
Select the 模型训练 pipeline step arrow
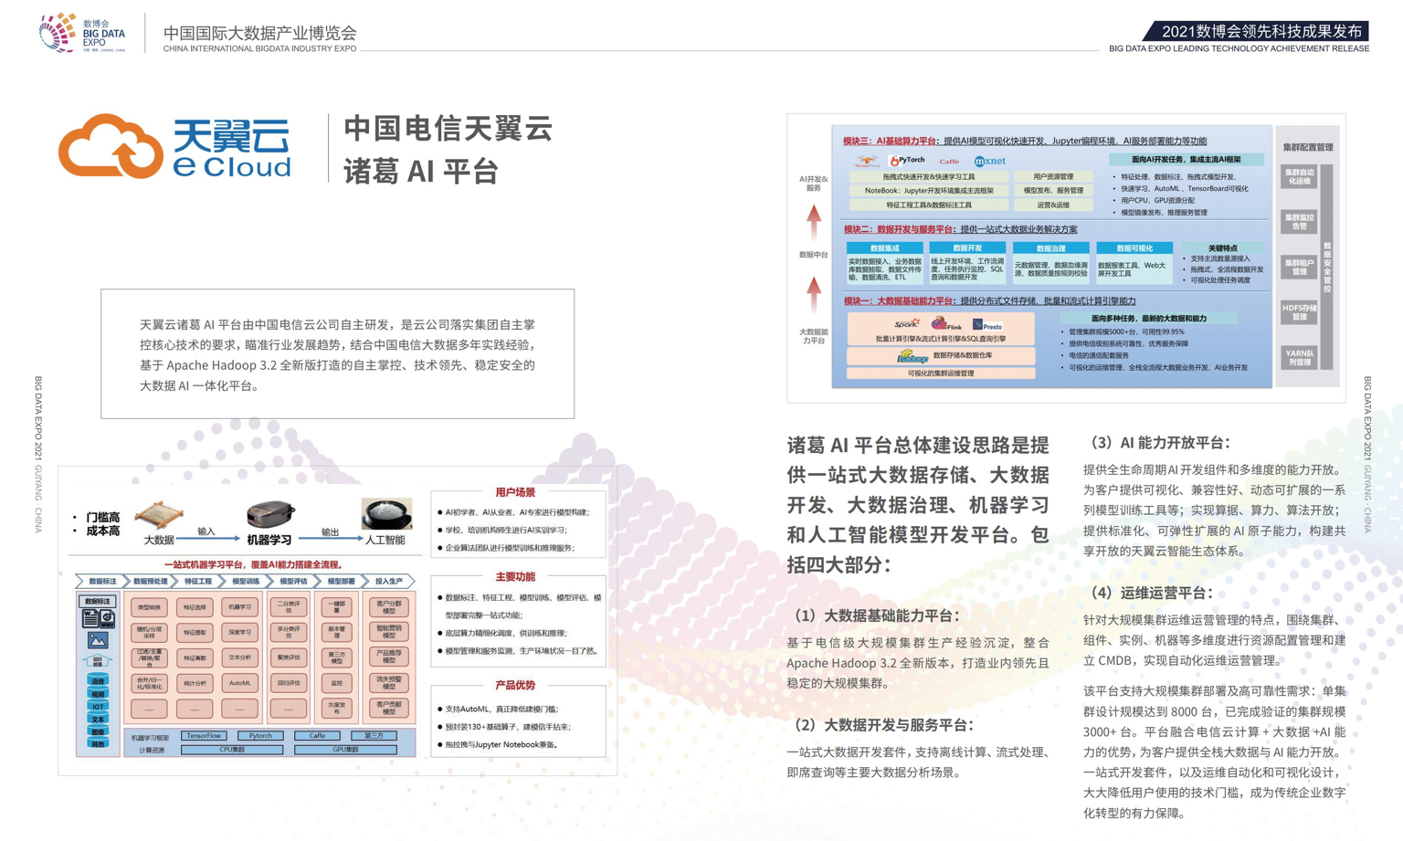tap(245, 581)
